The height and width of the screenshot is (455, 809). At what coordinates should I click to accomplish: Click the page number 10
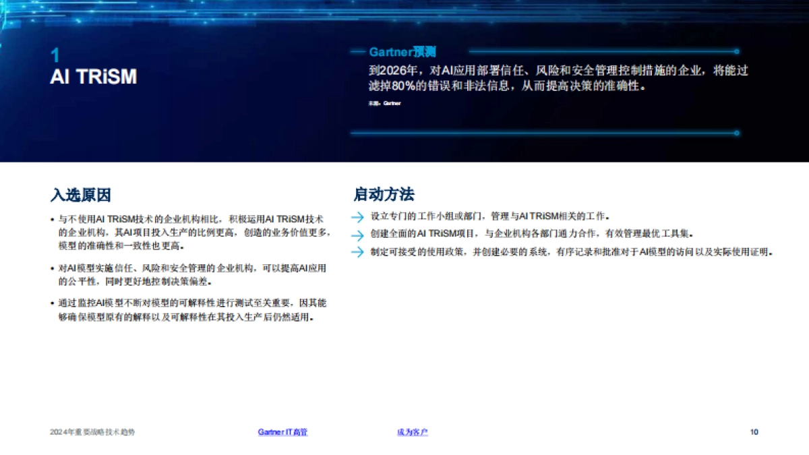coord(753,432)
